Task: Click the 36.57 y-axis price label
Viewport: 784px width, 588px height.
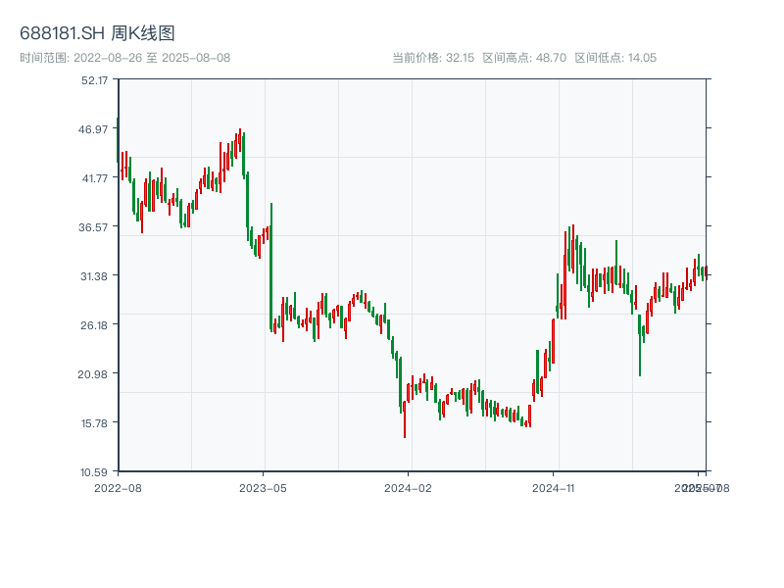Action: [x=95, y=227]
